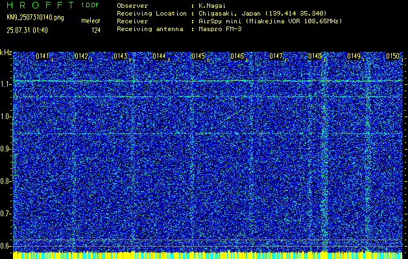Click the 0148 time marker
Screen dimensions: 408x259
[315, 56]
